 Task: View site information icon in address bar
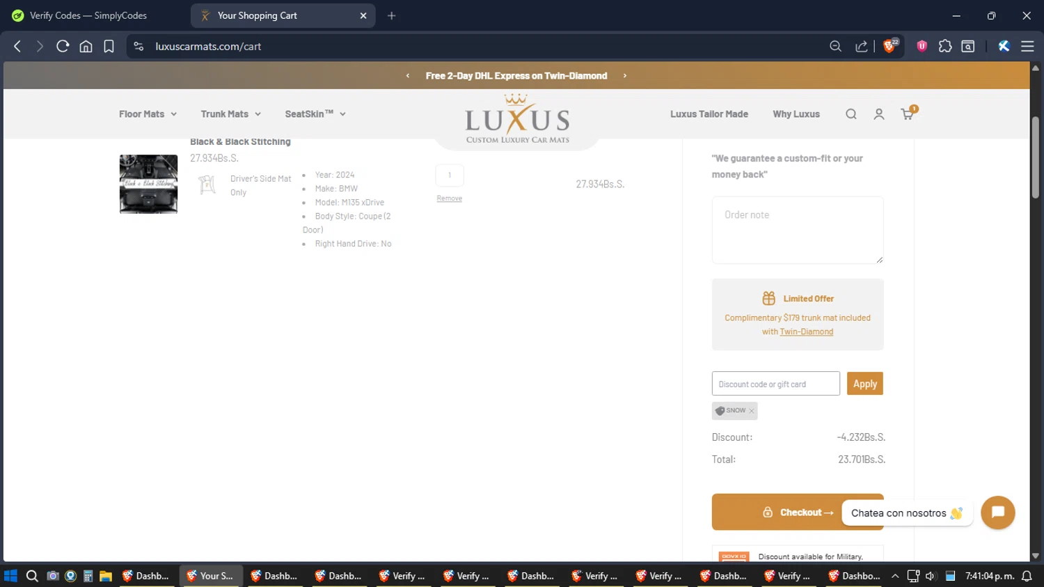[139, 47]
